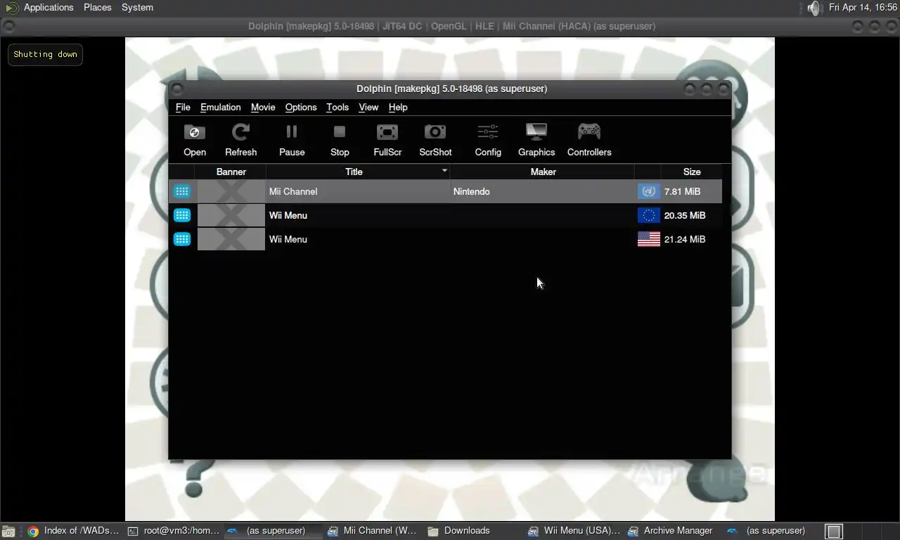900x540 pixels.
Task: Click the European Union flag icon
Action: [x=648, y=215]
